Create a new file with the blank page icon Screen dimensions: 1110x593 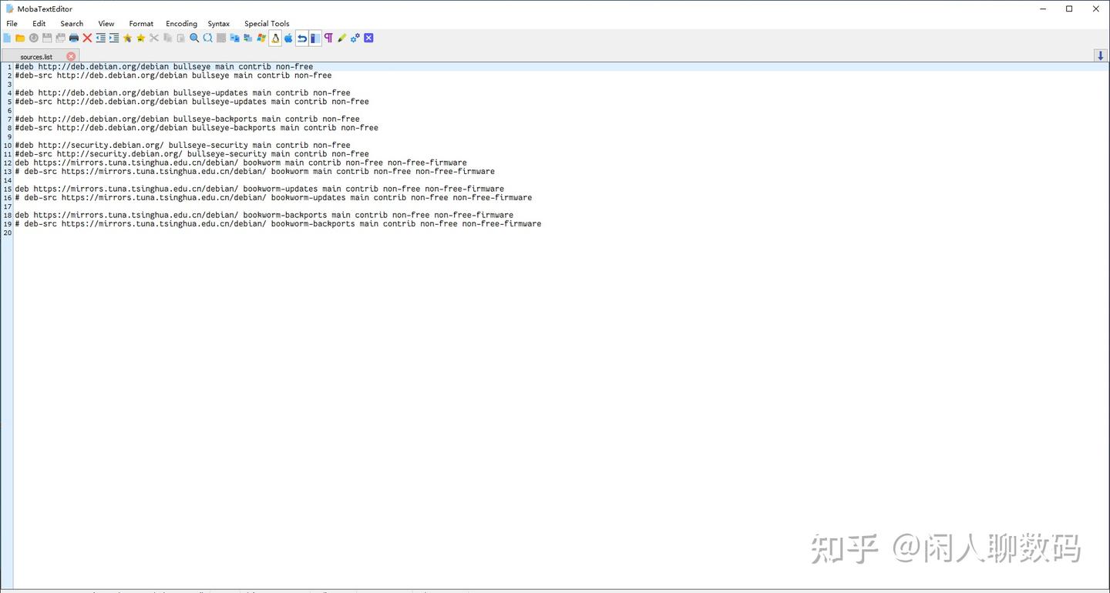pos(7,38)
